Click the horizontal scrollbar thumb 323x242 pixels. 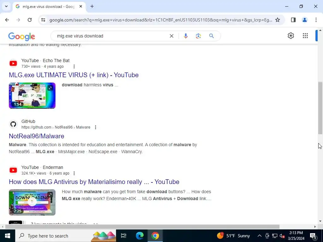(142, 227)
